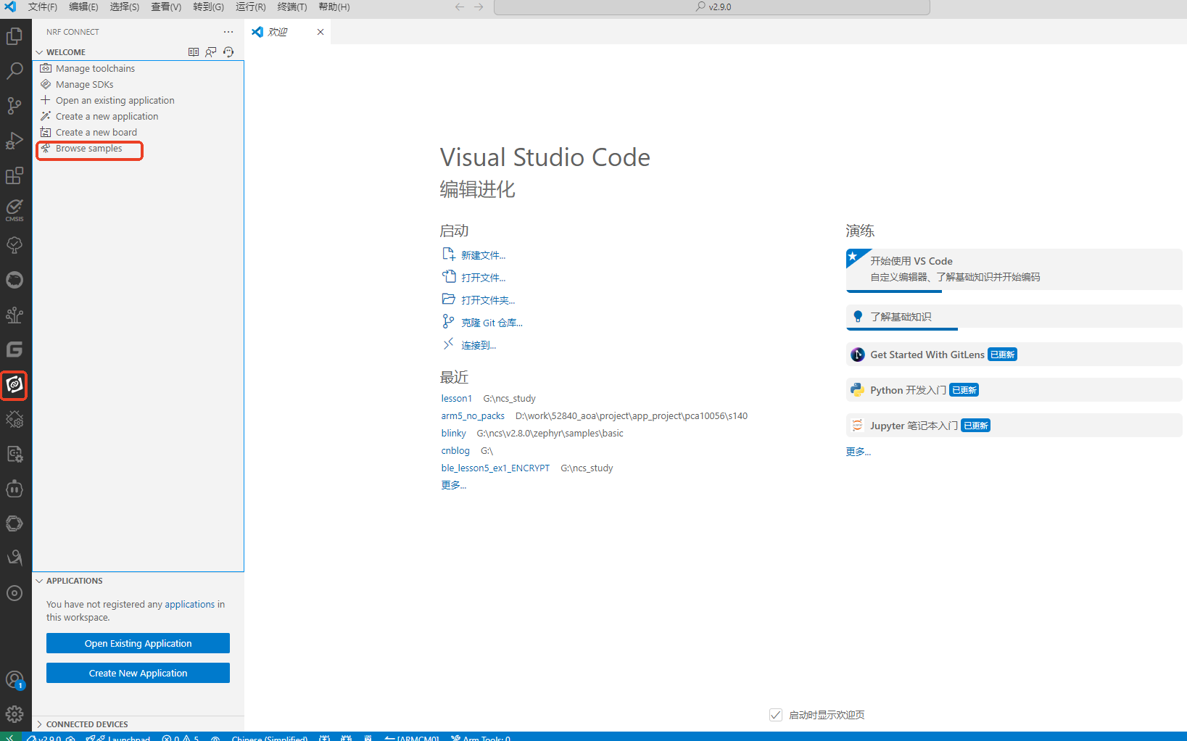Image resolution: width=1187 pixels, height=741 pixels.
Task: Click the tree with checkmark activity icon
Action: point(15,245)
